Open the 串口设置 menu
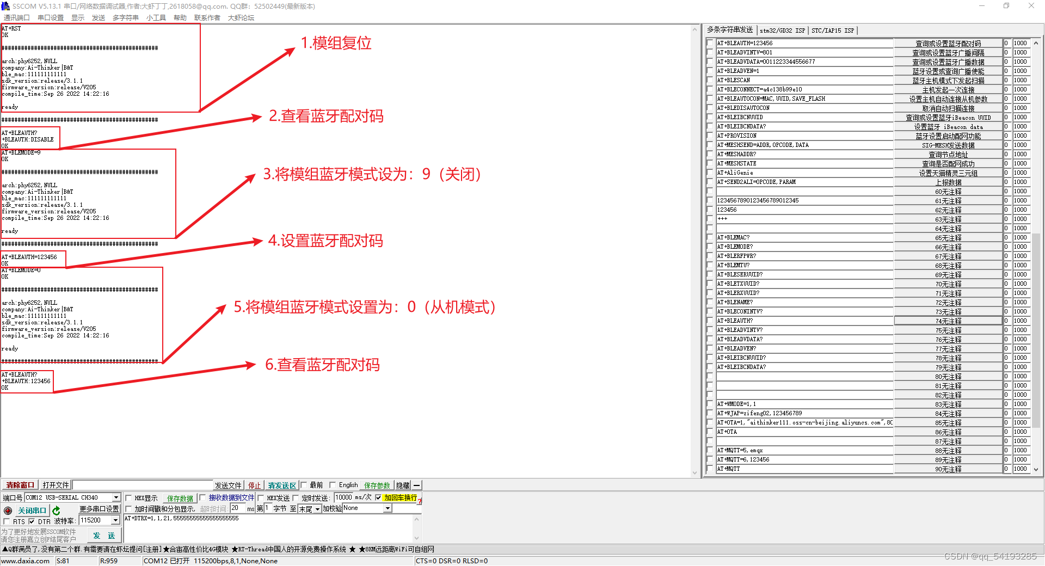The width and height of the screenshot is (1045, 566). click(51, 18)
